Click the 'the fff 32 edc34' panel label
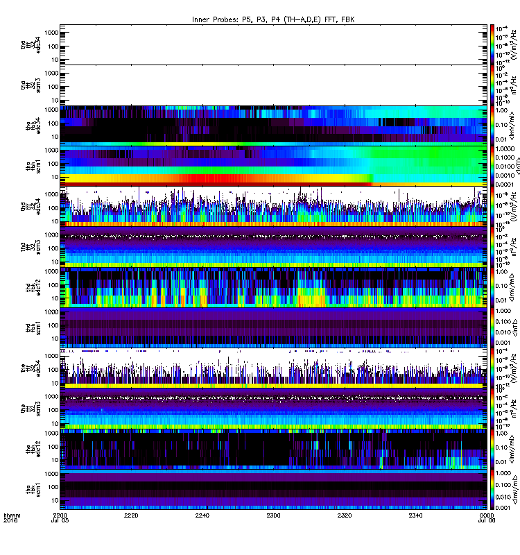The width and height of the screenshot is (520, 555). [x=31, y=368]
